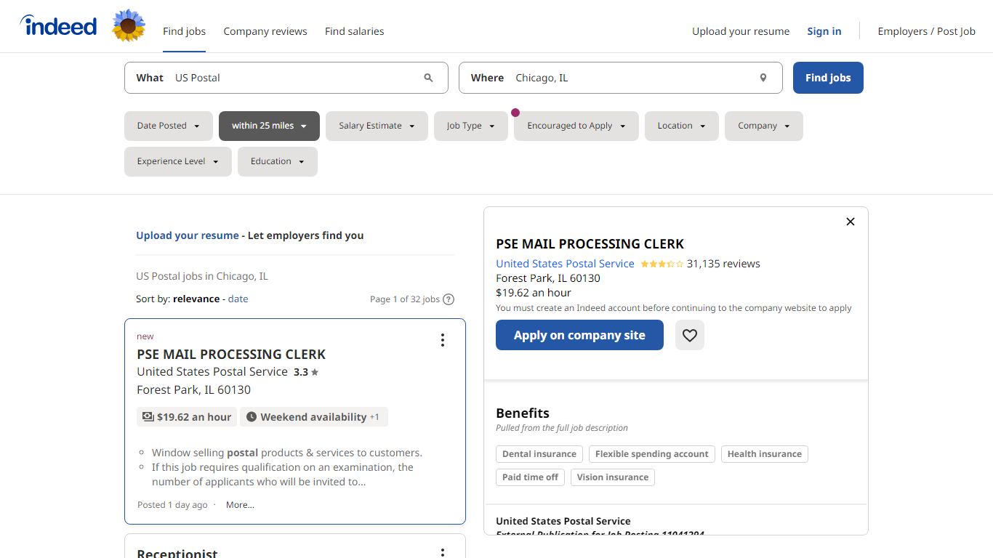993x558 pixels.
Task: Save job with the heart icon
Action: coord(689,335)
